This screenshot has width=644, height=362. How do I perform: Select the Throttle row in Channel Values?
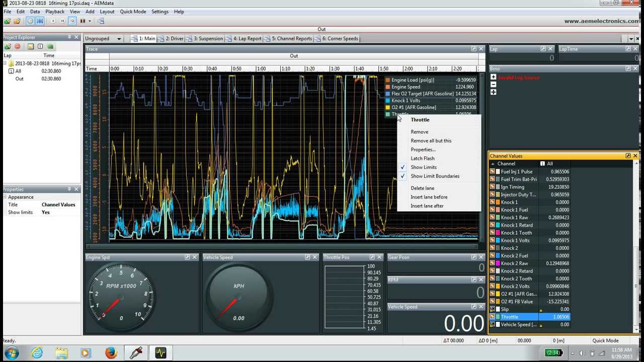pyautogui.click(x=530, y=317)
